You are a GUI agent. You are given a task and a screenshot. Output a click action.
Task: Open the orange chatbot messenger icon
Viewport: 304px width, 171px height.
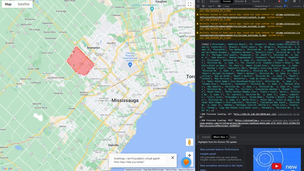pos(186,162)
